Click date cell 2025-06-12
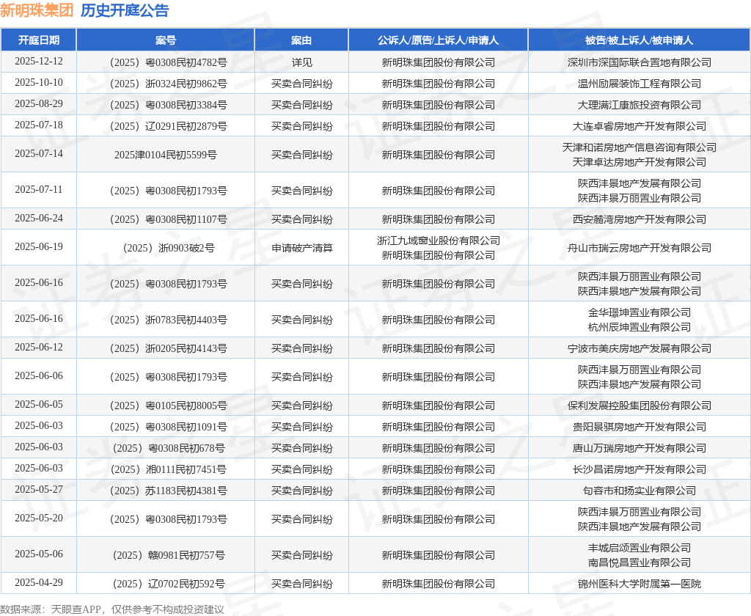Image resolution: width=751 pixels, height=616 pixels. coord(39,347)
